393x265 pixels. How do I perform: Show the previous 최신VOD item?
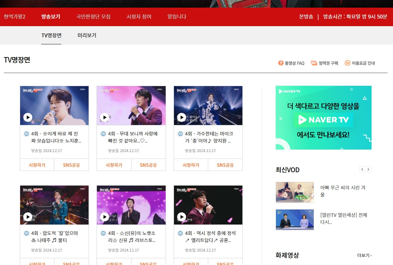pos(362,169)
